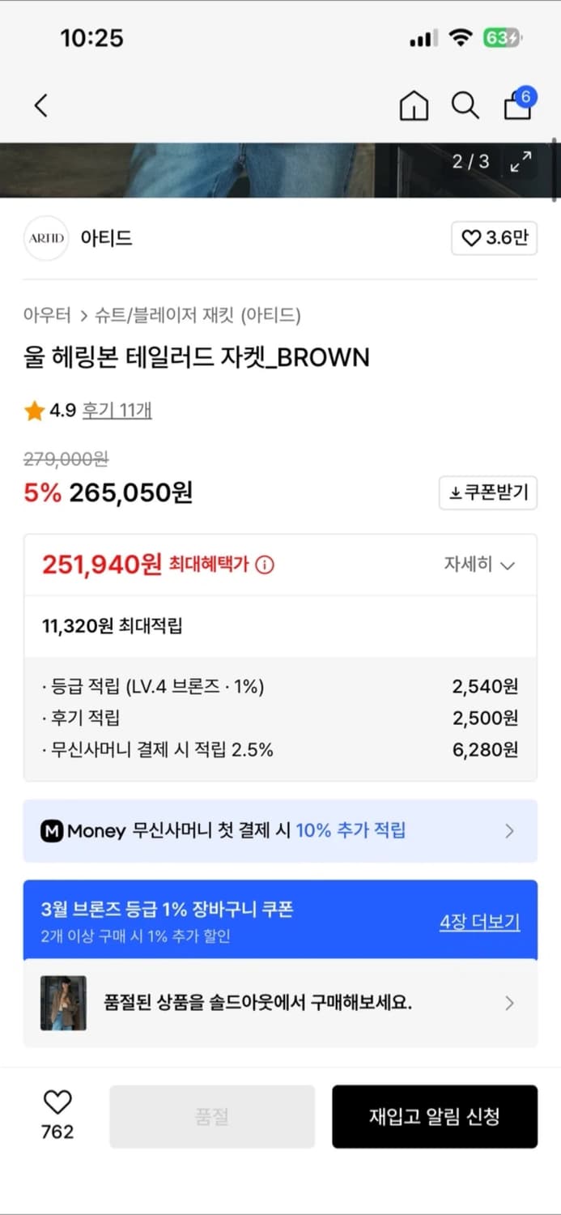Screen dimensions: 561x1215
Task: Expand the product image fullscreen
Action: pos(521,161)
